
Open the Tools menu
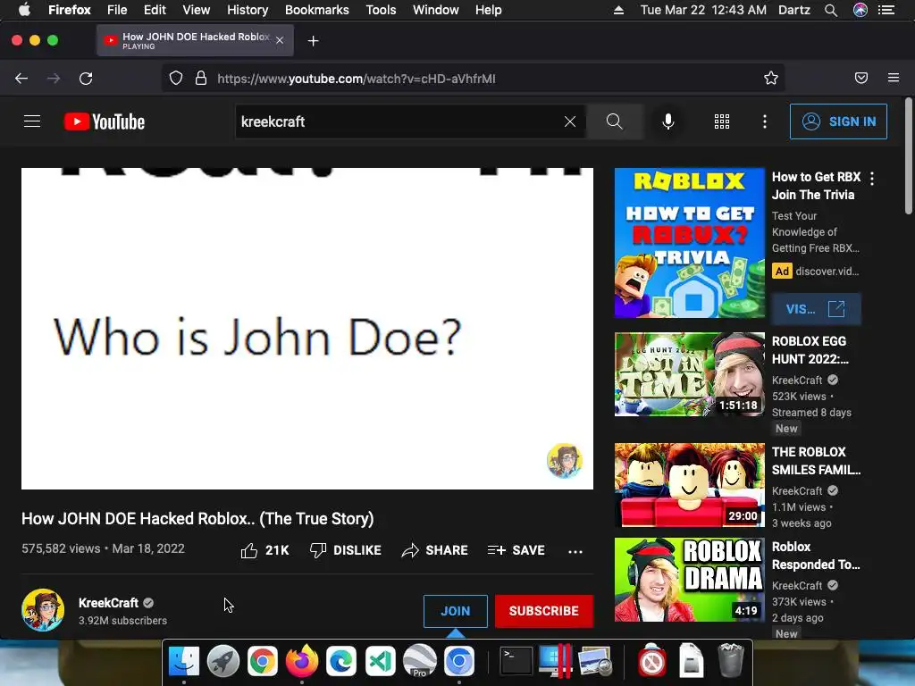pyautogui.click(x=381, y=10)
